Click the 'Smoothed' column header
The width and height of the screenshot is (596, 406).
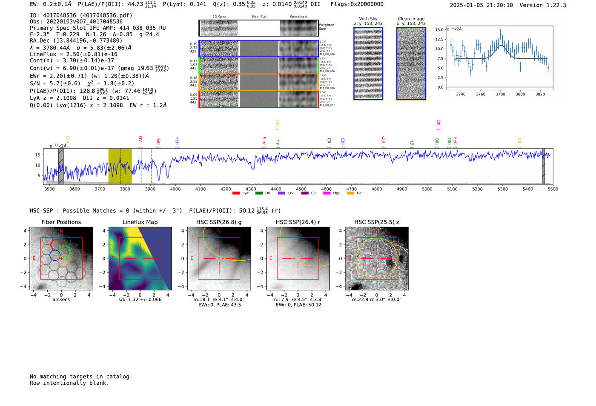click(298, 17)
